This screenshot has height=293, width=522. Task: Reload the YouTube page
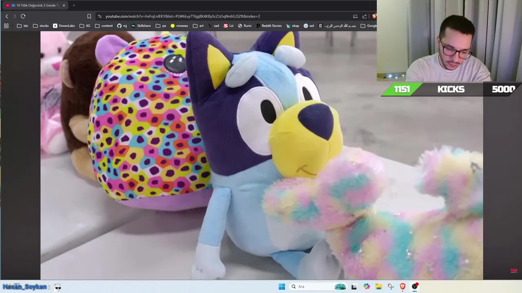coord(23,16)
